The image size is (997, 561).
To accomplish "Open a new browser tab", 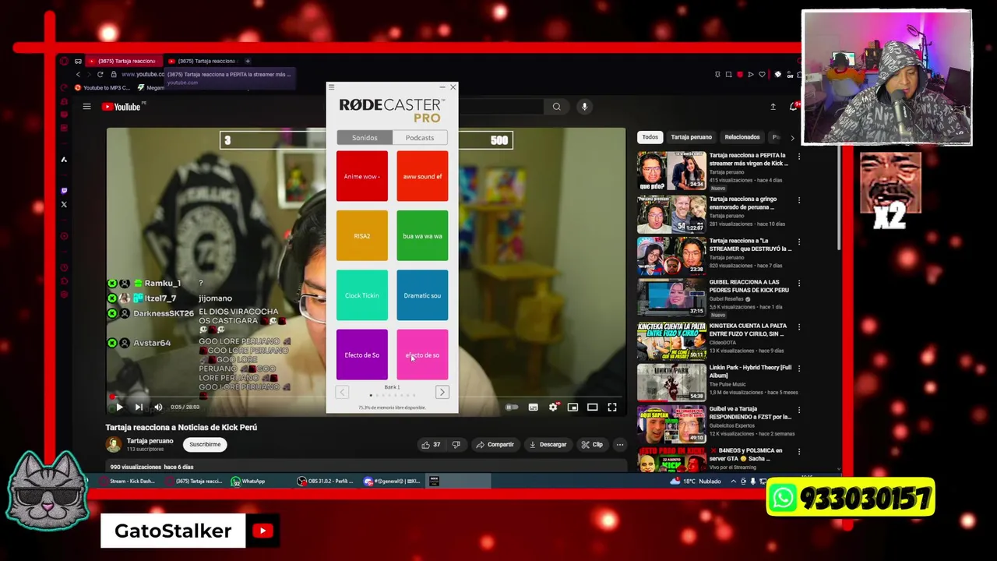I will pyautogui.click(x=248, y=61).
